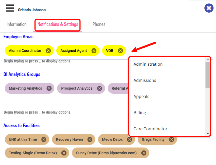Remove Testing-Single (Demo Detox) facility chip

[x=64, y=153]
